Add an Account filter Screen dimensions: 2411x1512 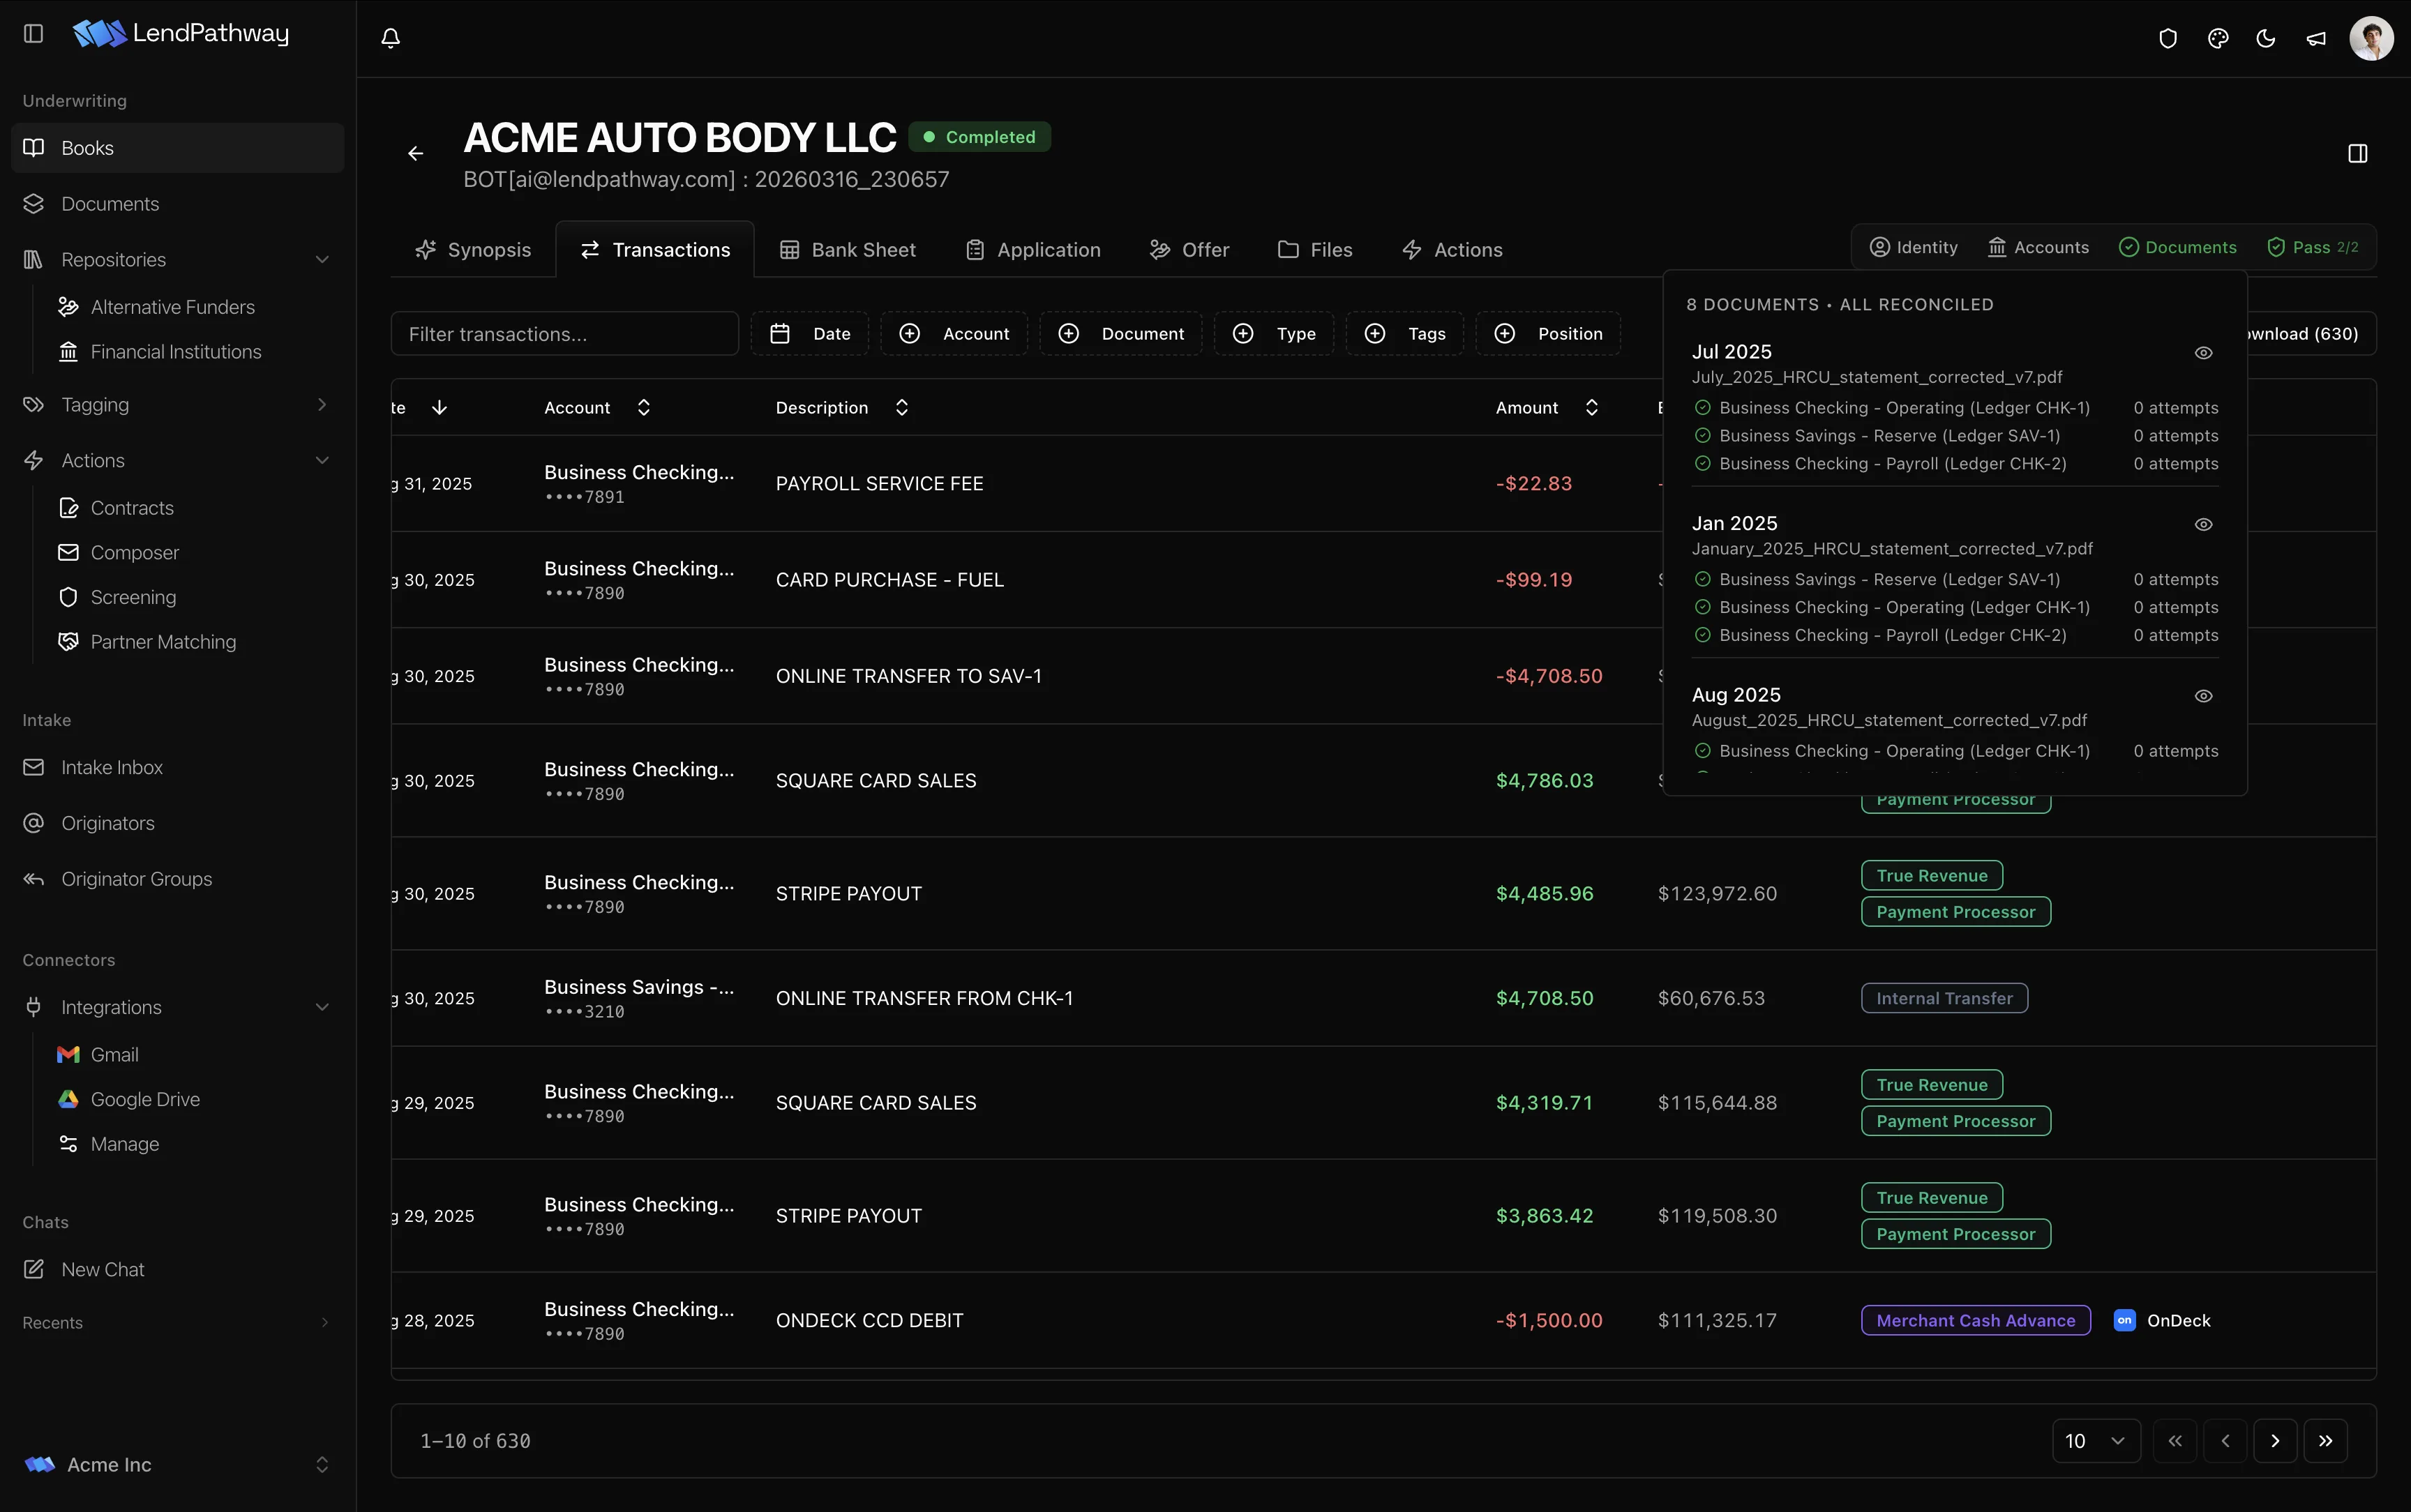point(954,334)
